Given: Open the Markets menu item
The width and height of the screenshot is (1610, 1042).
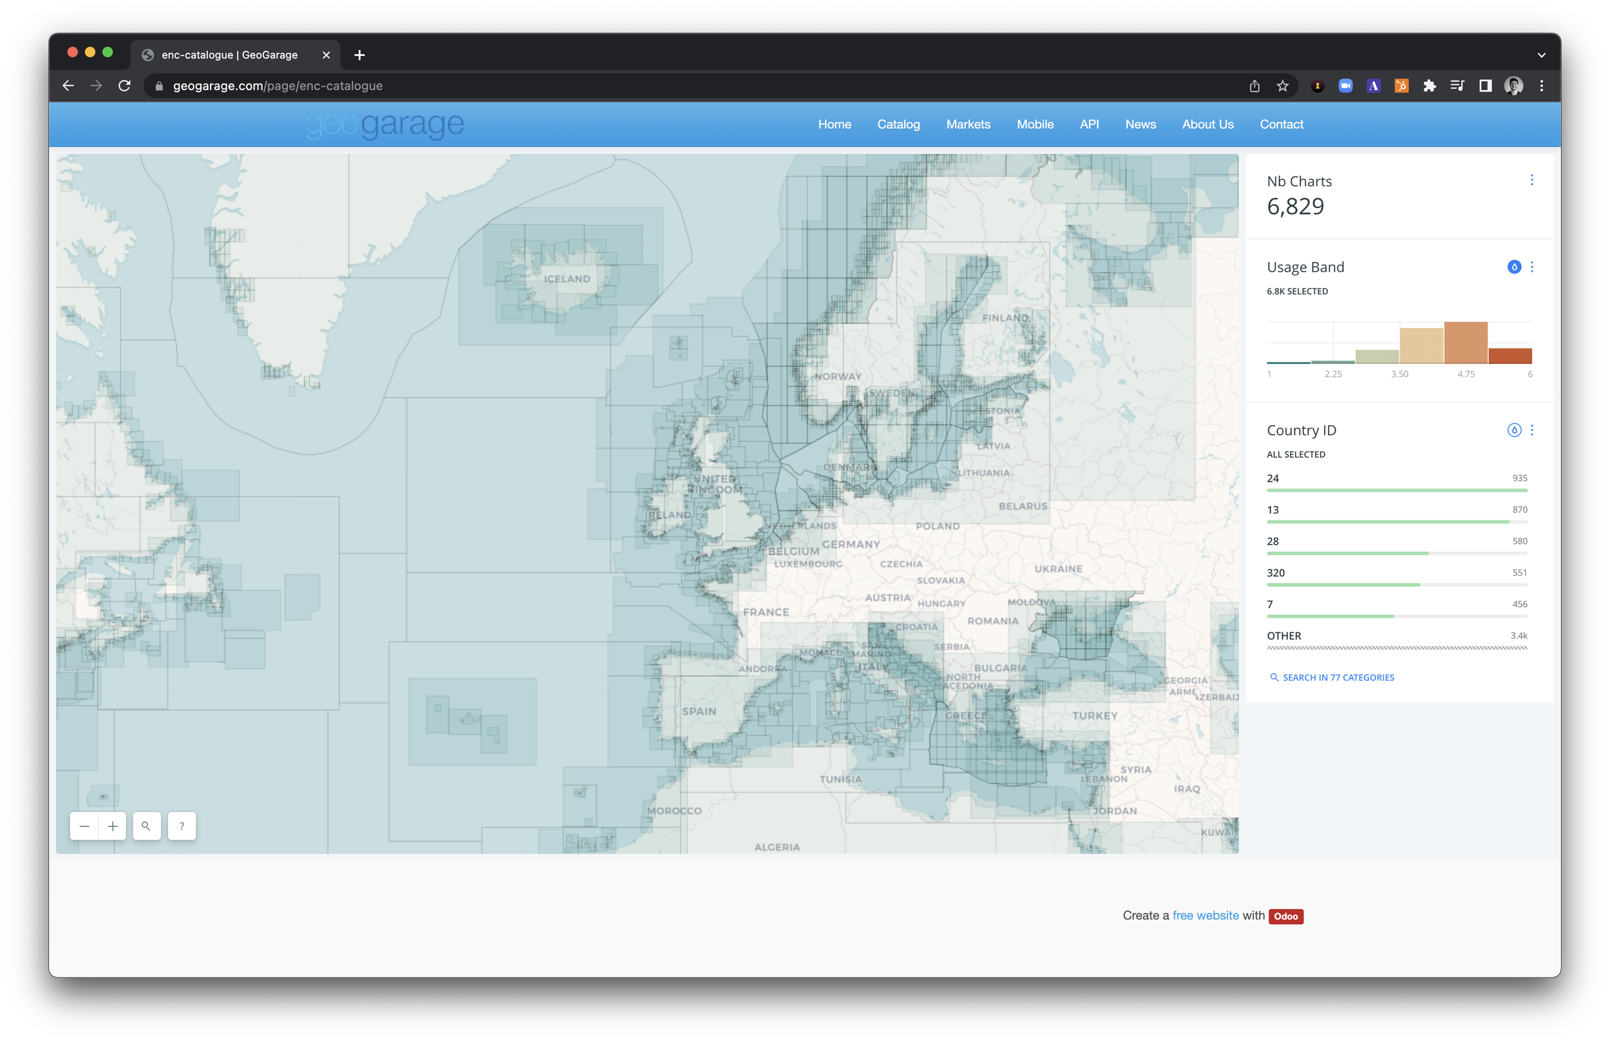Looking at the screenshot, I should pos(968,124).
